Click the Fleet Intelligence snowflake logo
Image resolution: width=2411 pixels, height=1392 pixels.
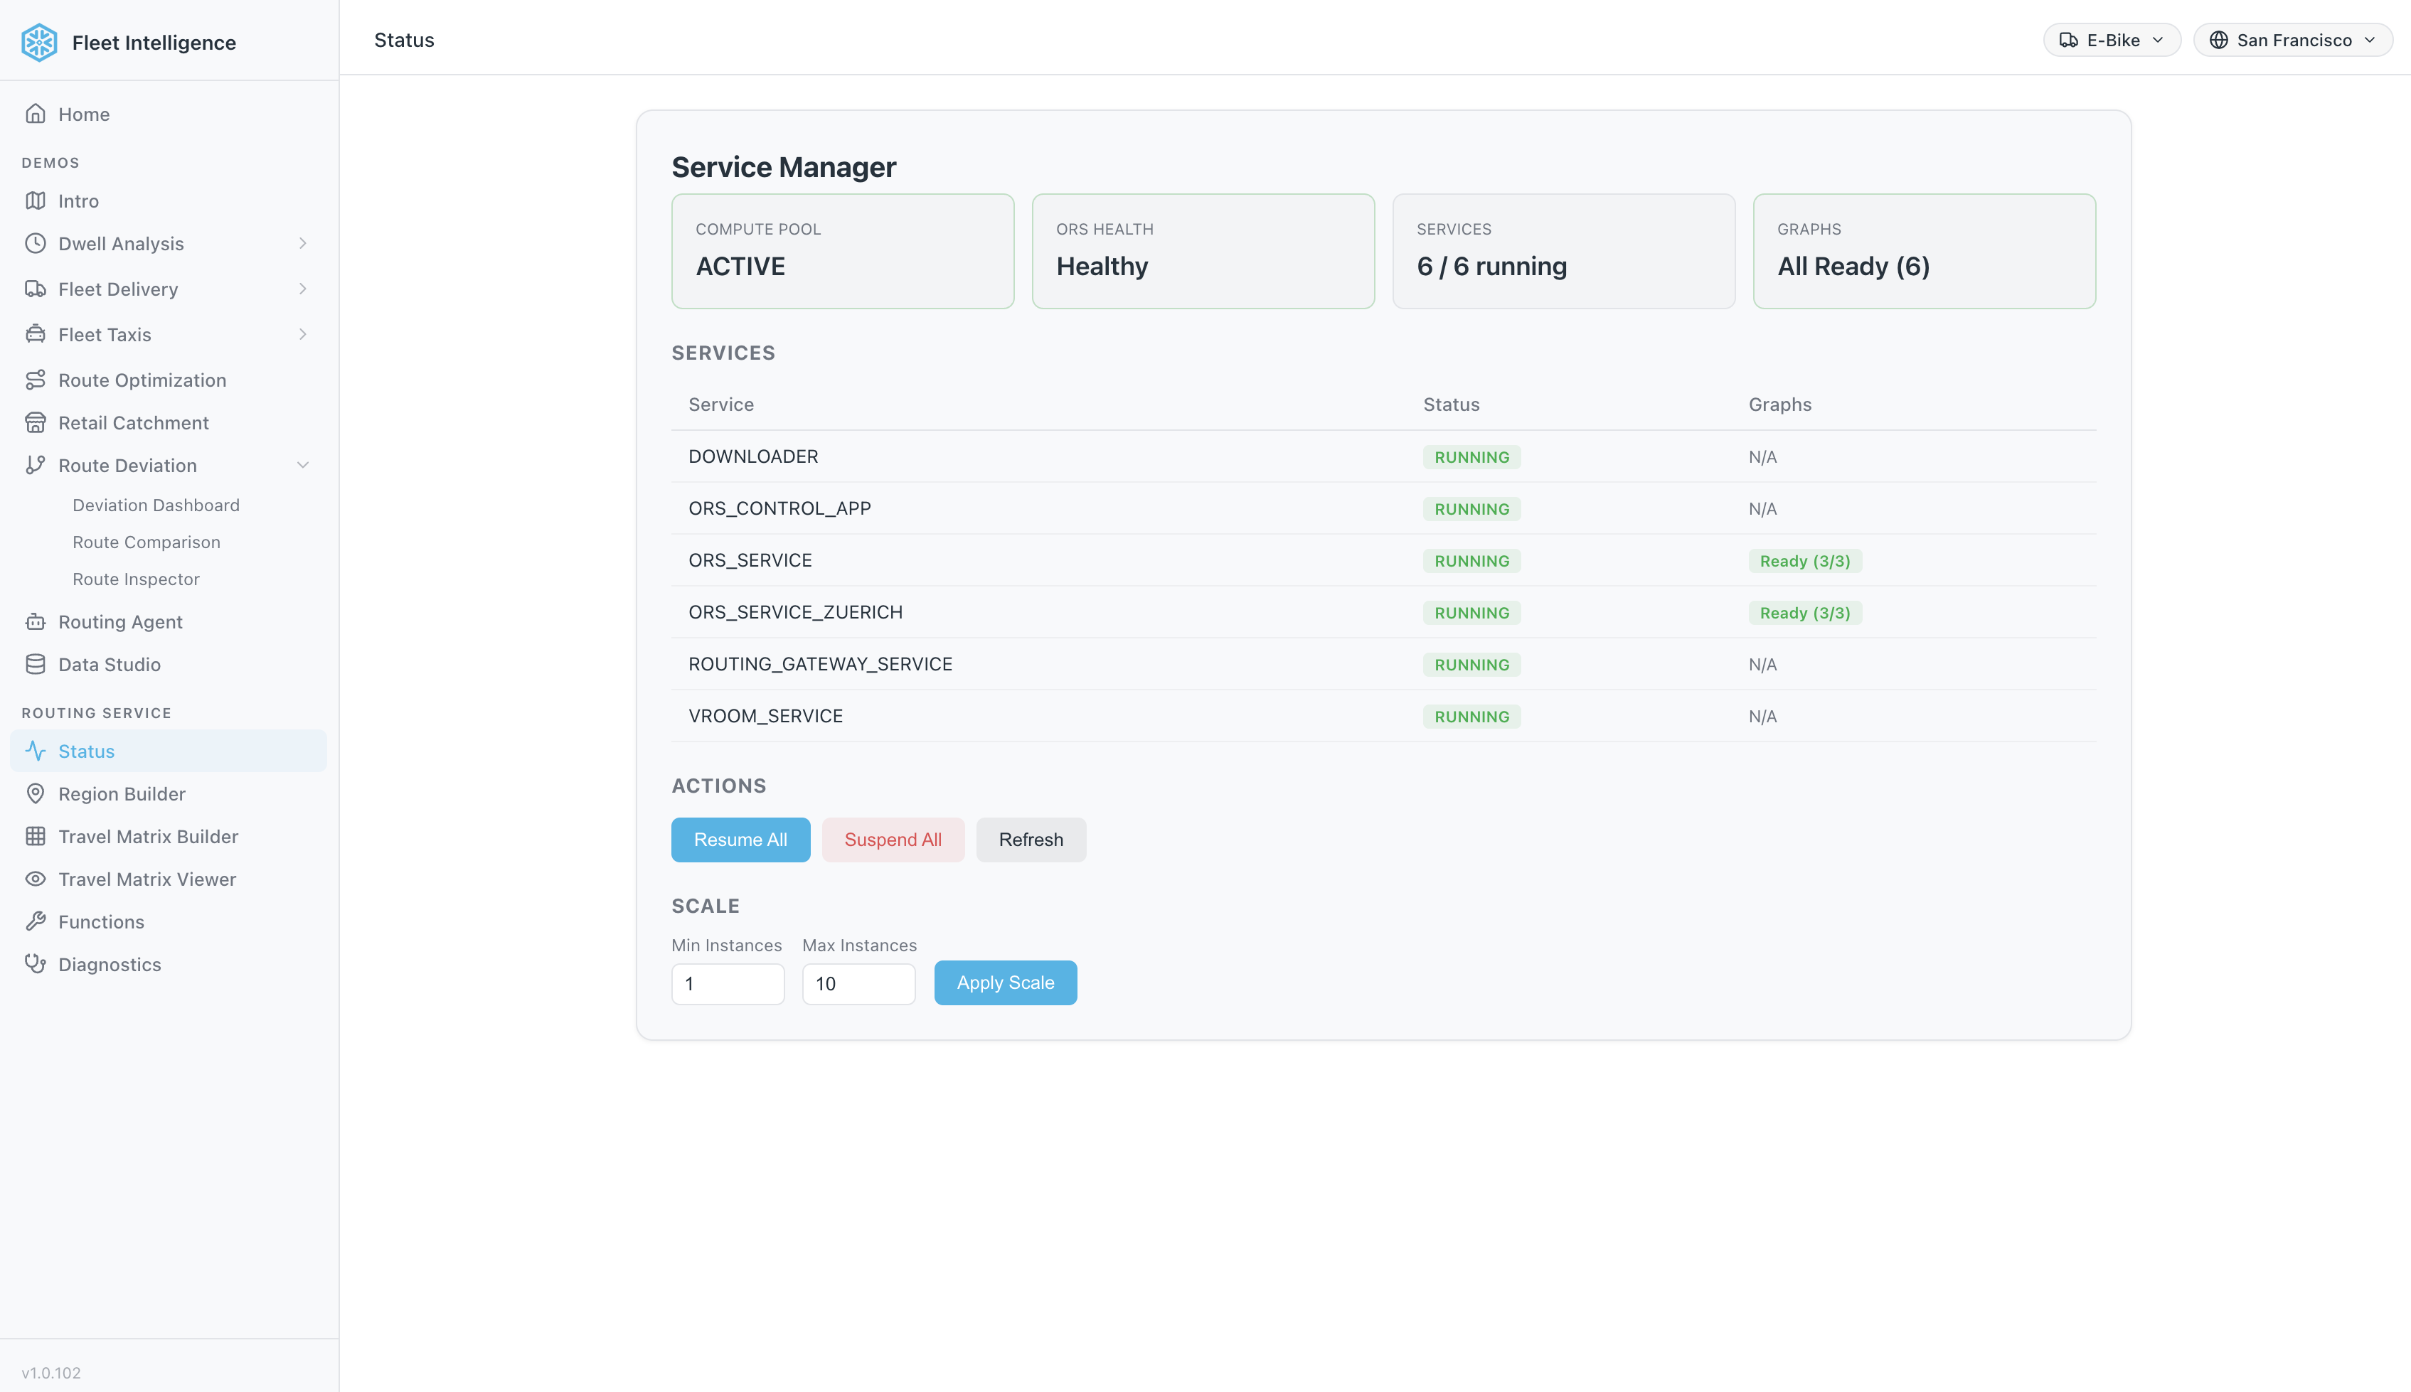(x=39, y=42)
